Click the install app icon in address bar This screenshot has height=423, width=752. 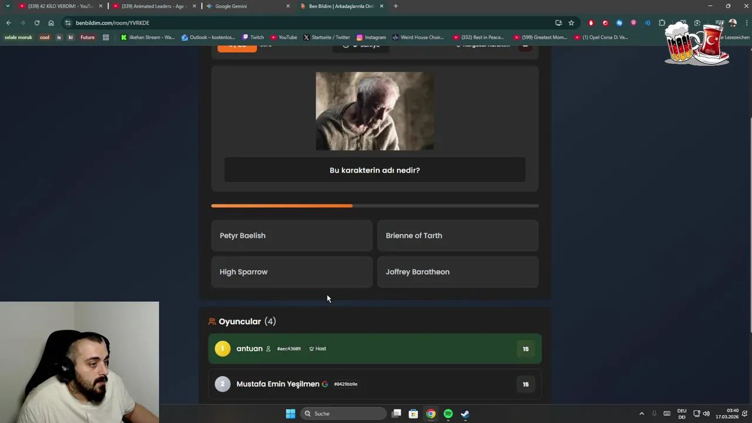558,23
